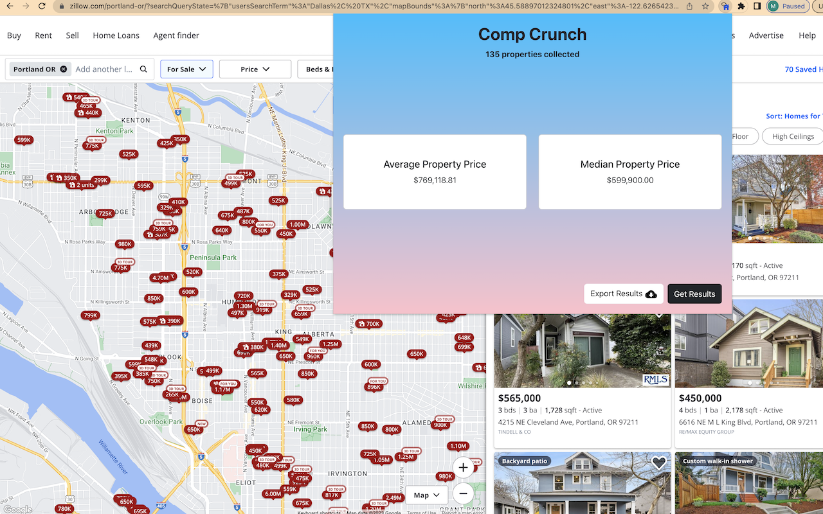Select the 700K map marker
The width and height of the screenshot is (823, 514).
click(x=370, y=324)
